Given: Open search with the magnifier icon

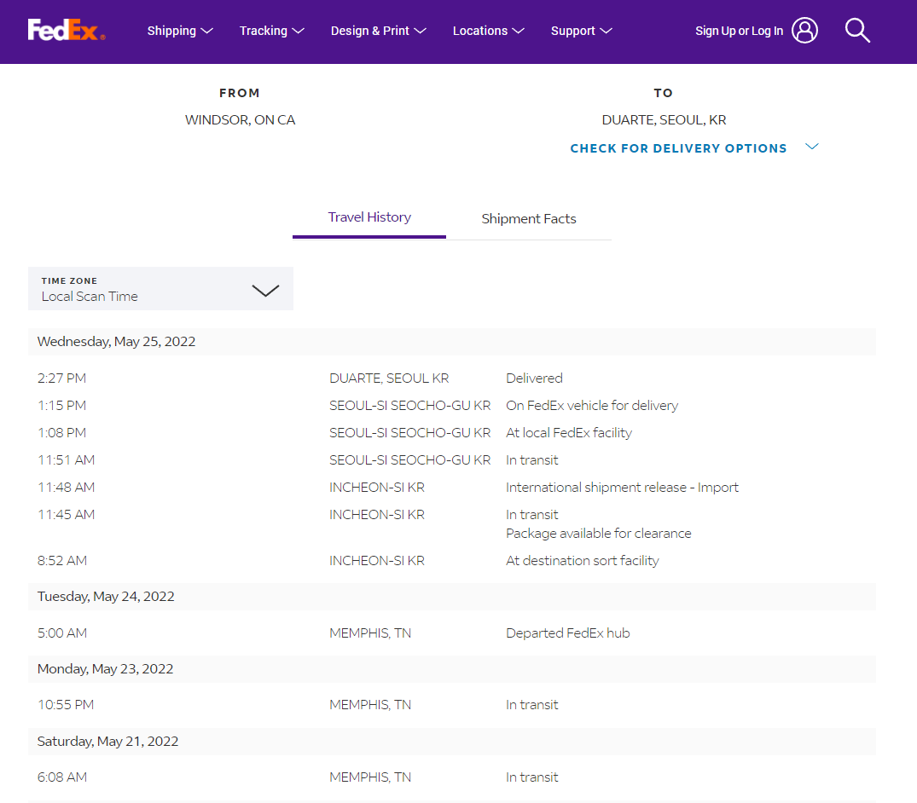Looking at the screenshot, I should coord(857,31).
